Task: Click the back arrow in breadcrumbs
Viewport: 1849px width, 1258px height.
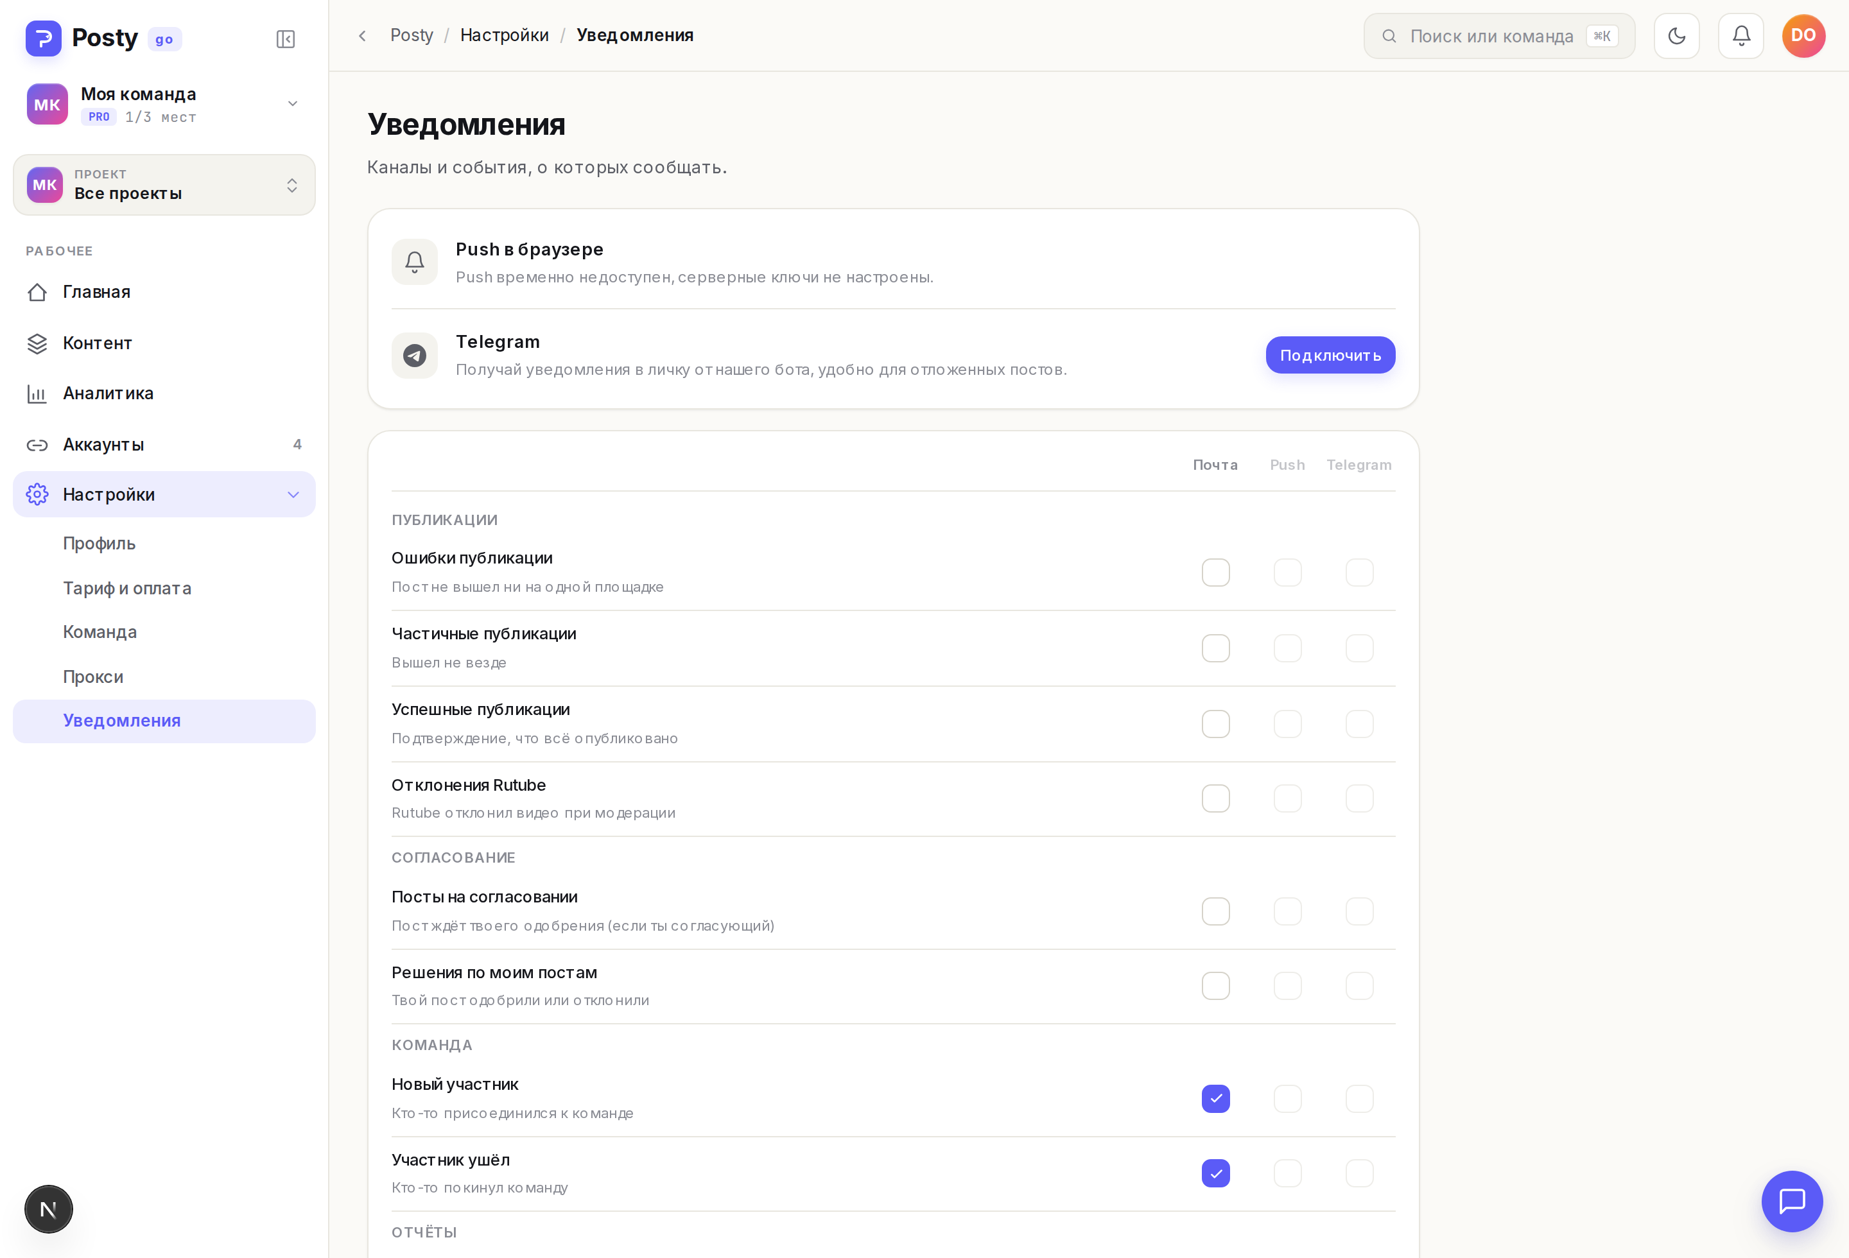Action: point(363,36)
